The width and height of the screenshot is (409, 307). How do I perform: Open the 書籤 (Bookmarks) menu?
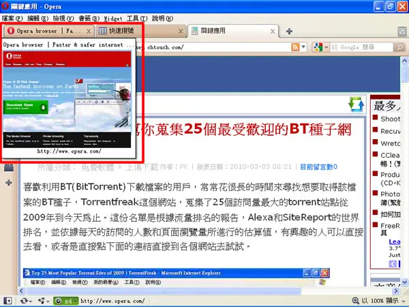pos(89,18)
